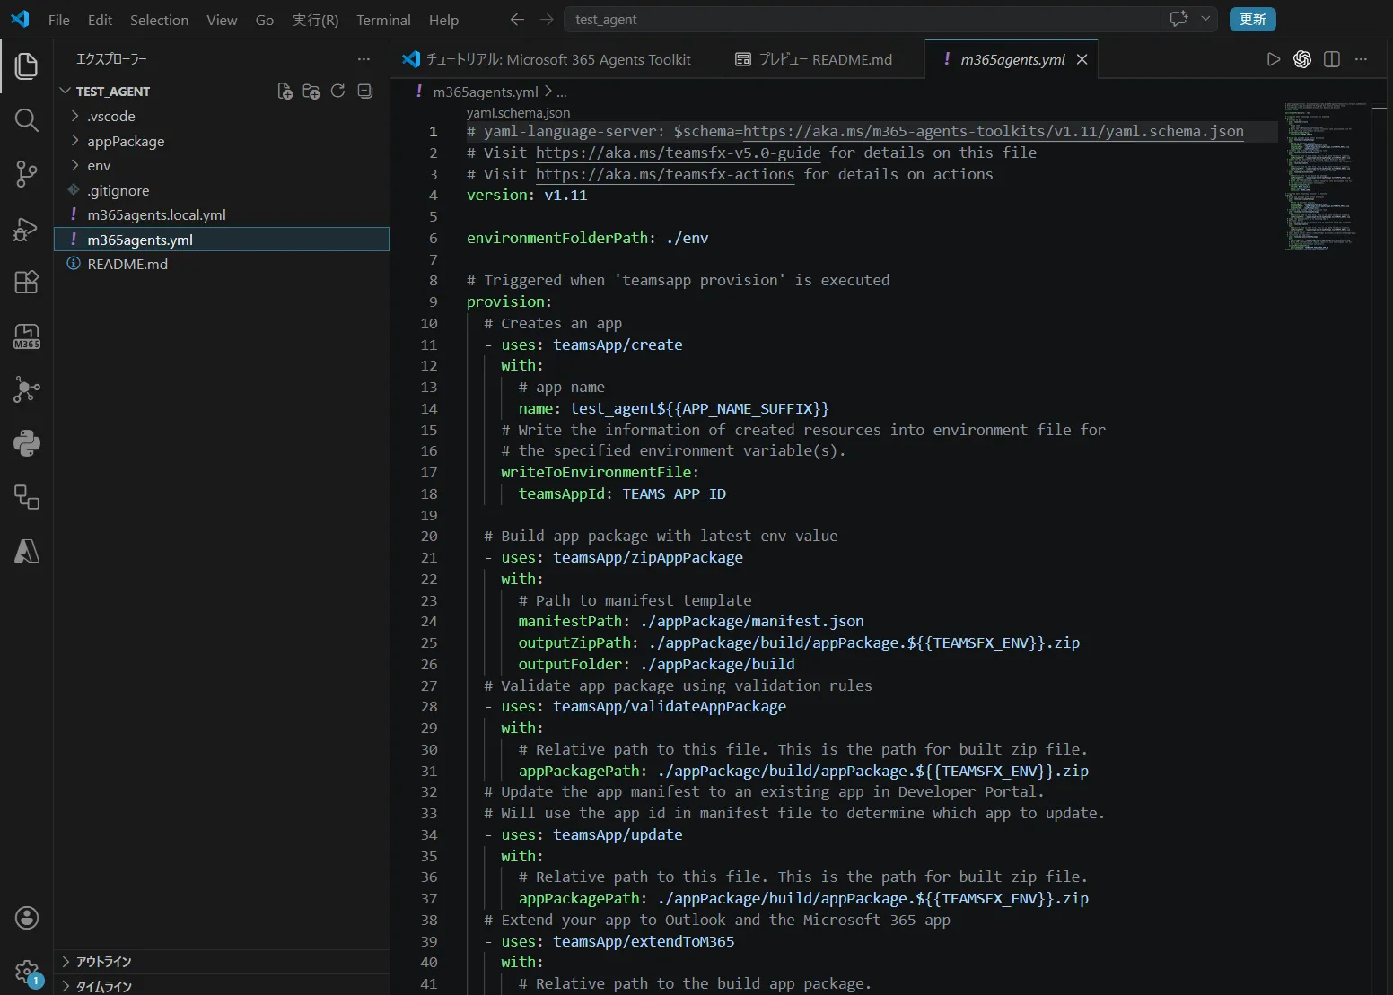The image size is (1393, 995).
Task: Open the Run and Debug view icon
Action: click(27, 229)
